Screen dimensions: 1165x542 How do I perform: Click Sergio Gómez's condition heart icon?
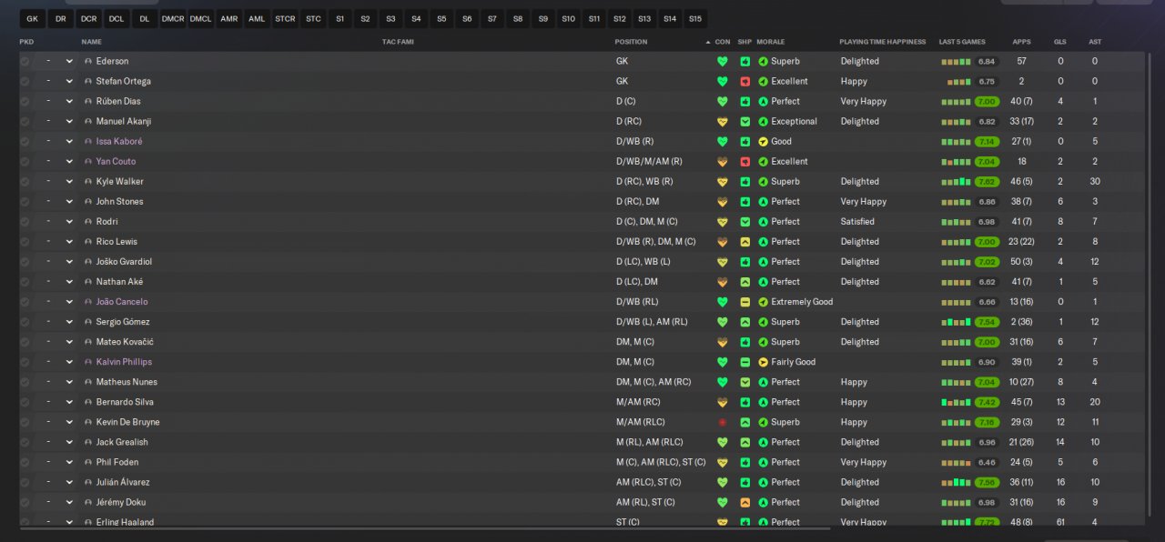(723, 322)
